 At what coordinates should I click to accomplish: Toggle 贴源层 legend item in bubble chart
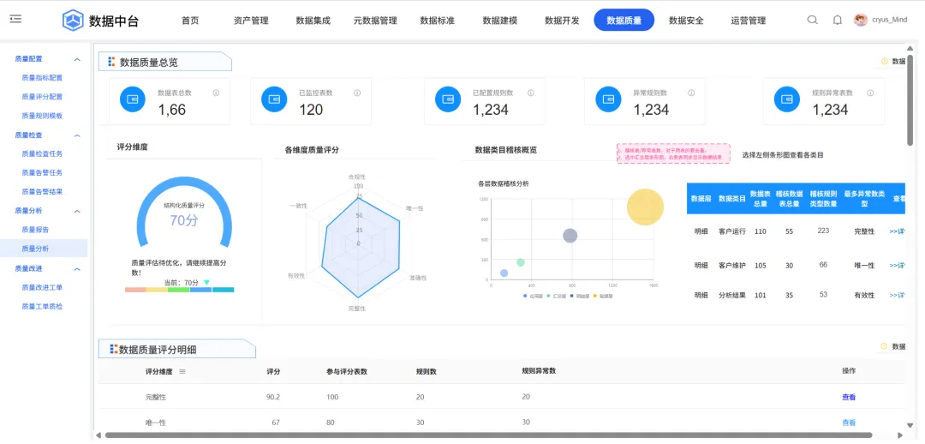point(603,295)
